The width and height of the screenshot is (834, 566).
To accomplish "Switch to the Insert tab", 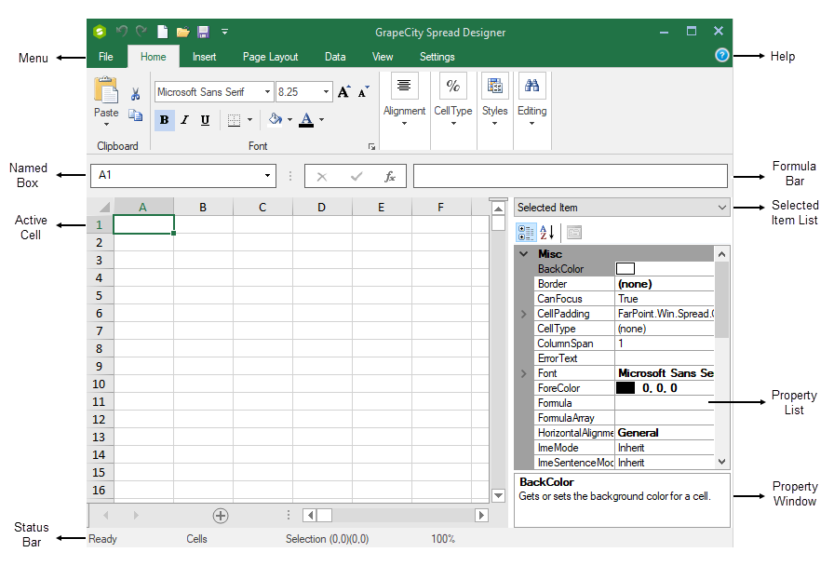I will pos(204,57).
